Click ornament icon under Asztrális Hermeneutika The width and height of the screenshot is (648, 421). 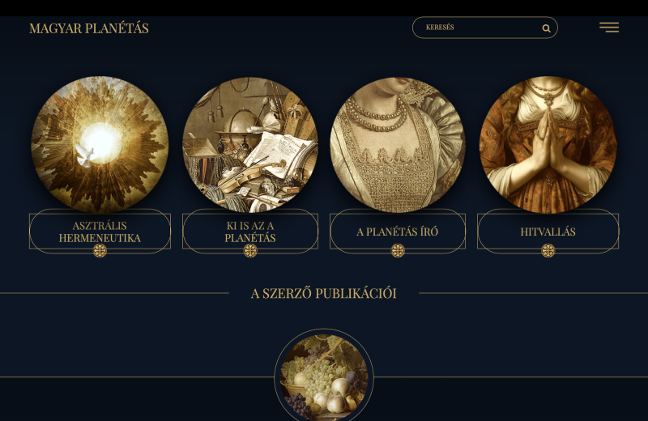[x=100, y=250]
